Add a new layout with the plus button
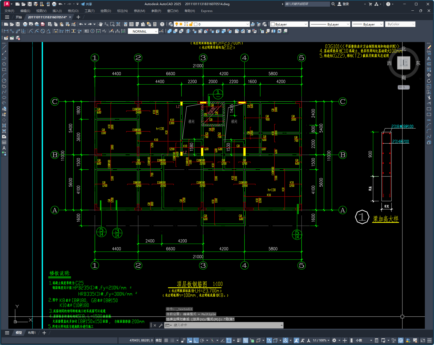Screen dimensions: 434x345 pyautogui.click(x=44, y=333)
